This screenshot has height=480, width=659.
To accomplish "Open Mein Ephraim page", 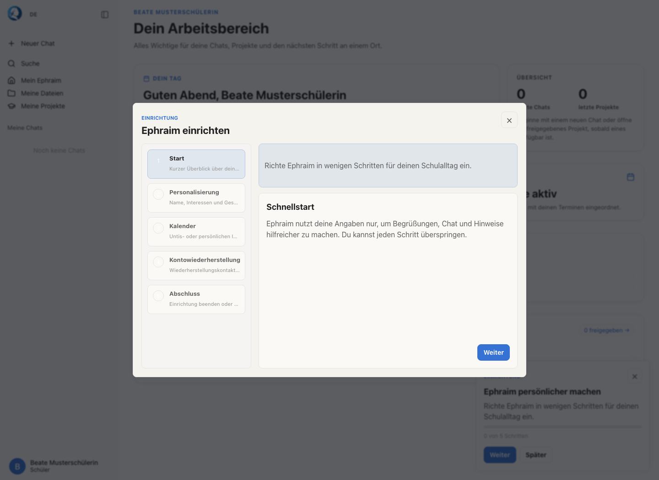I will point(41,80).
